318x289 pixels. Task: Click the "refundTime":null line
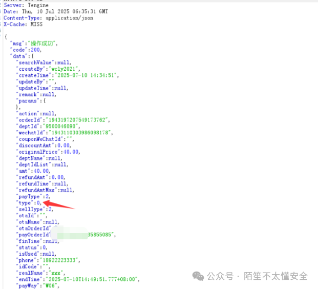click(x=42, y=184)
